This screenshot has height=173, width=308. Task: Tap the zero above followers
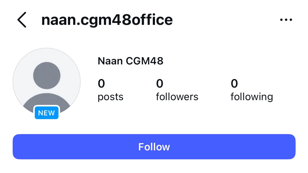pos(160,84)
